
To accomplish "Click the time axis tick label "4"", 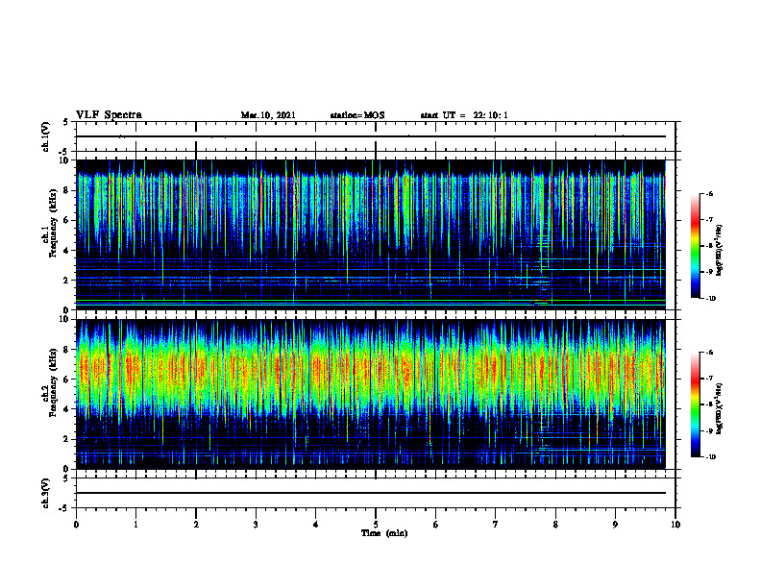I will [x=316, y=525].
